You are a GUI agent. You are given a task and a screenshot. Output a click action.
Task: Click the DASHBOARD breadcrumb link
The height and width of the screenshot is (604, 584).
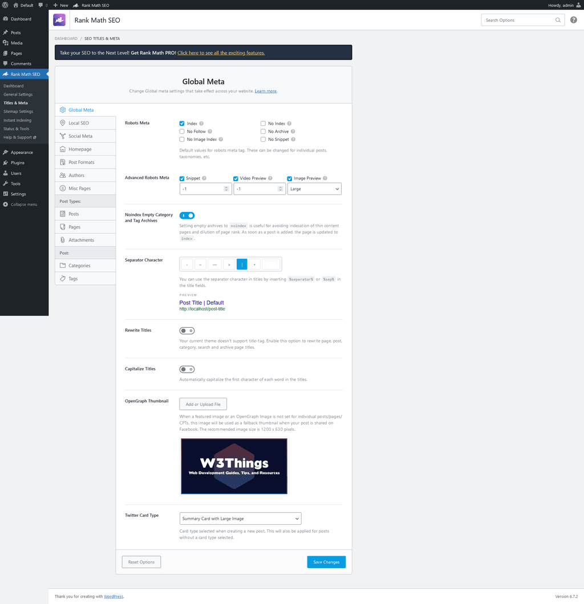coord(66,39)
